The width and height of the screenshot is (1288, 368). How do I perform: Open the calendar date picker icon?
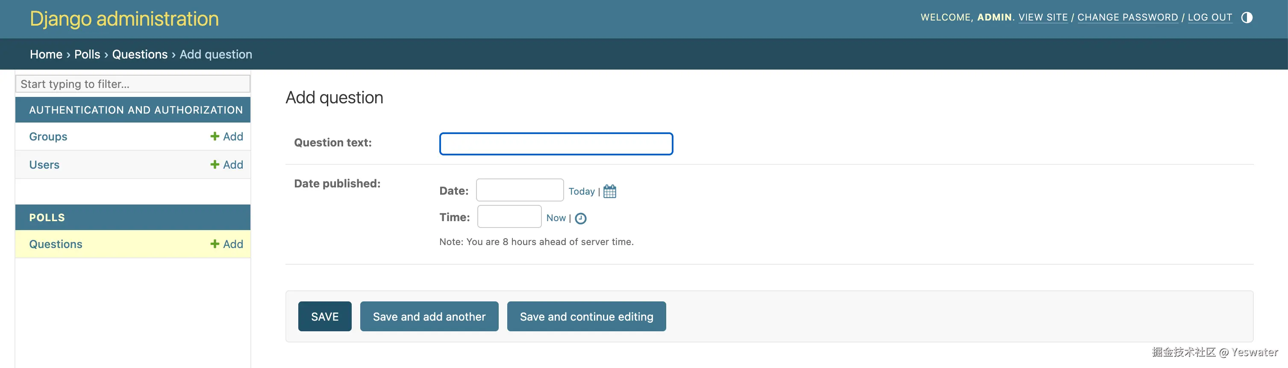pyautogui.click(x=609, y=191)
